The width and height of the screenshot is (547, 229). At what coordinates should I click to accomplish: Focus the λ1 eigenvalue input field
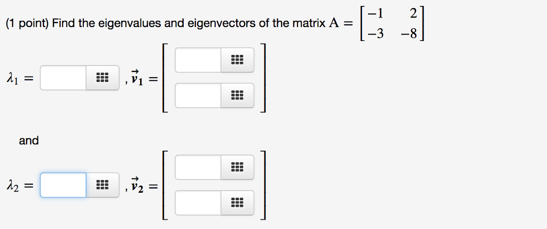point(63,78)
